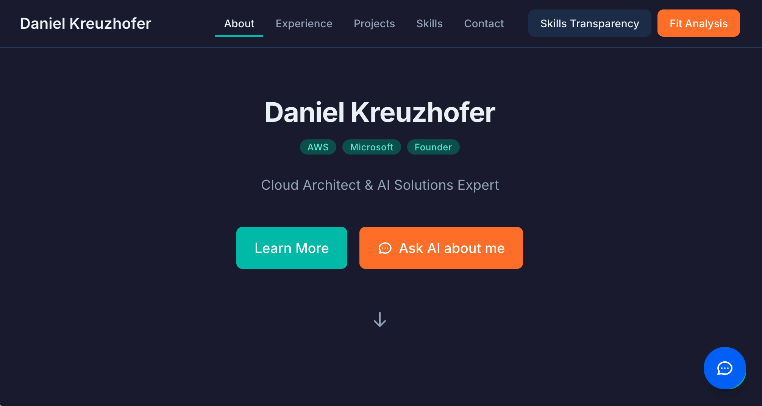The width and height of the screenshot is (762, 406).
Task: Open the Skills Transparency page
Action: pos(589,23)
